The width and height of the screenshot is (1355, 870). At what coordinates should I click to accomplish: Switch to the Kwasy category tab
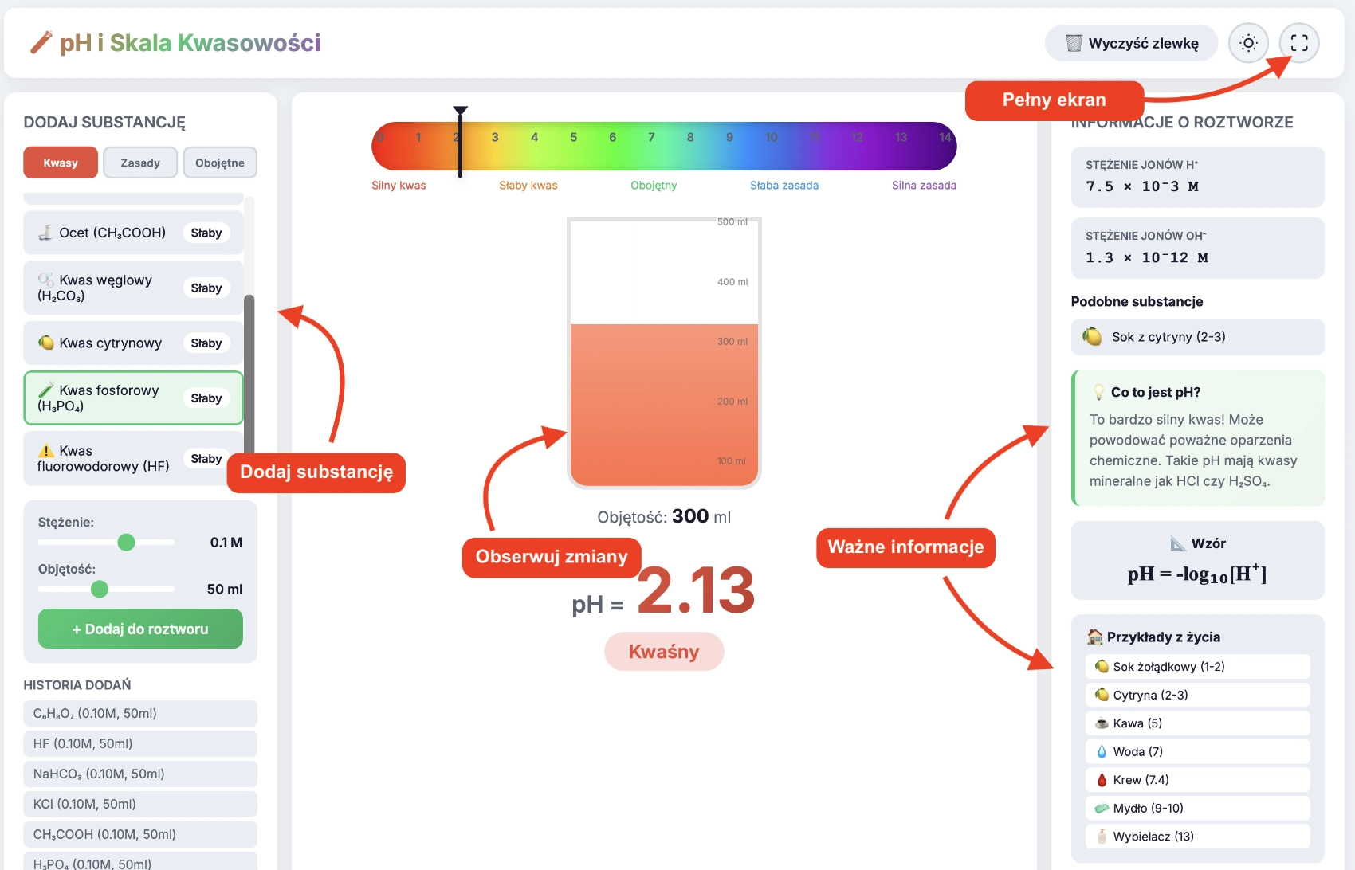[x=61, y=163]
